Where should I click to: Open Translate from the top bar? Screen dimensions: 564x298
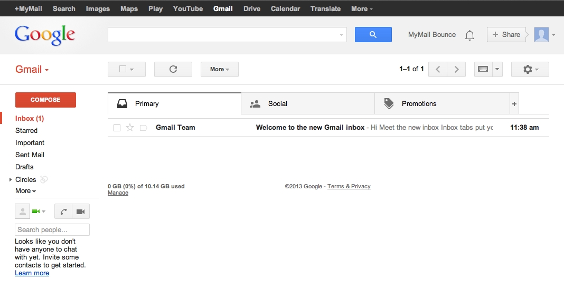pyautogui.click(x=325, y=8)
